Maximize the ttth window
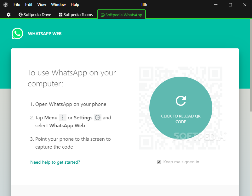252x196 pixels. [x=230, y=5]
